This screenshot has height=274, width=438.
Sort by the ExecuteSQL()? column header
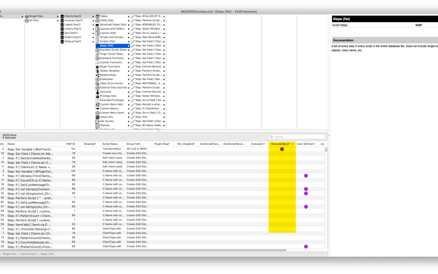pyautogui.click(x=281, y=144)
